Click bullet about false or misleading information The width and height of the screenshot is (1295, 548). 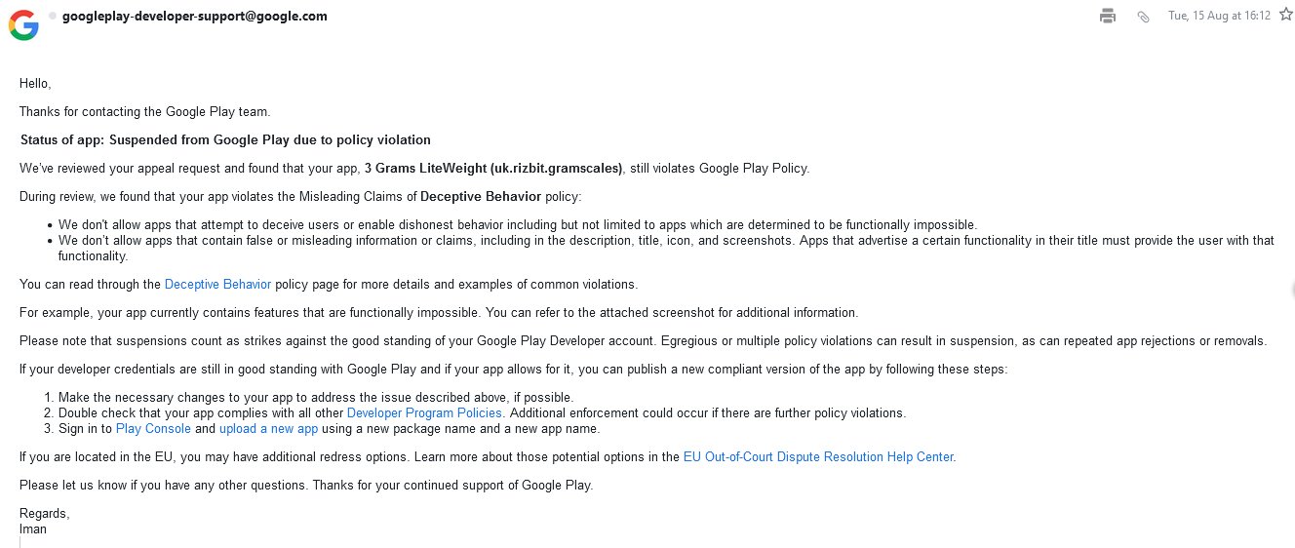click(x=666, y=249)
